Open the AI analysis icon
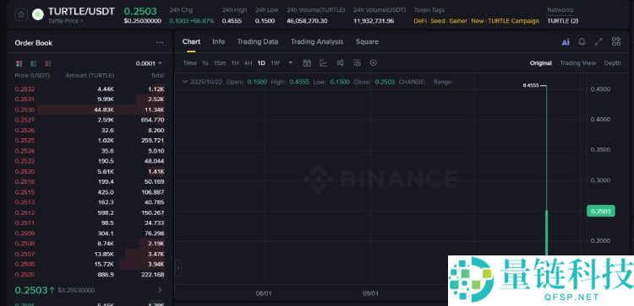The image size is (634, 306). pyautogui.click(x=566, y=42)
